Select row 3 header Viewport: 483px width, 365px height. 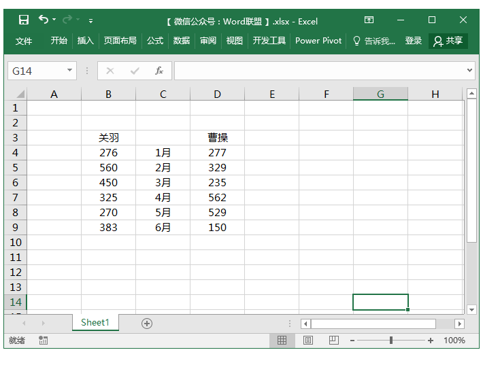[16, 137]
